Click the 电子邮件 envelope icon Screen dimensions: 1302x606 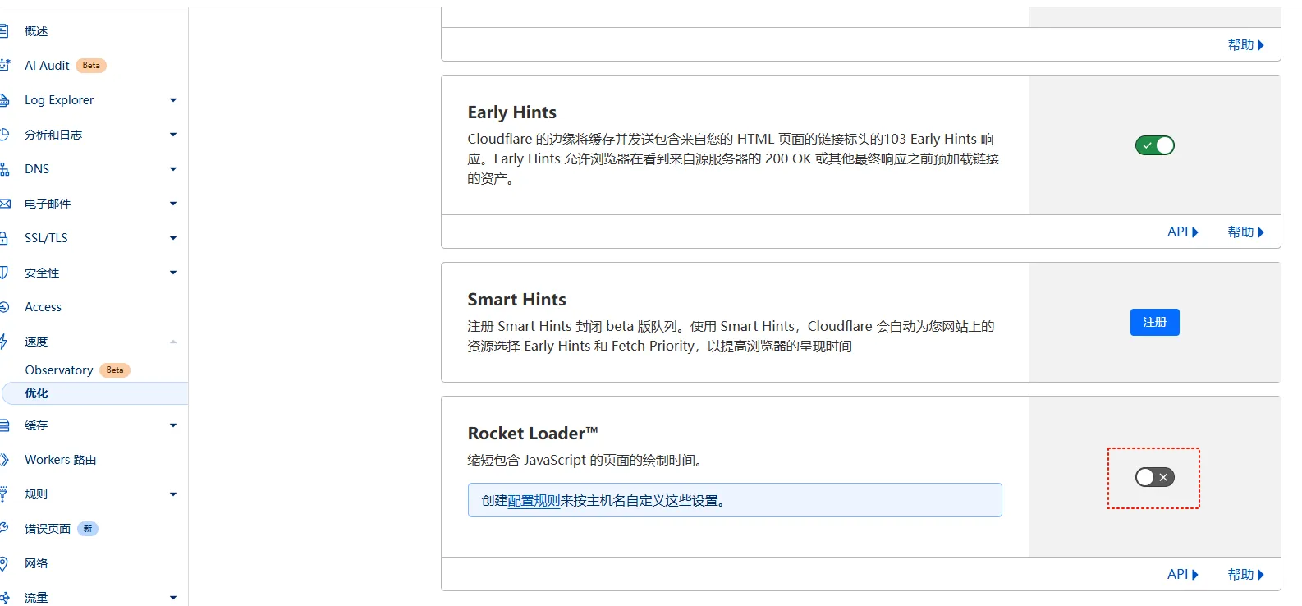point(4,204)
